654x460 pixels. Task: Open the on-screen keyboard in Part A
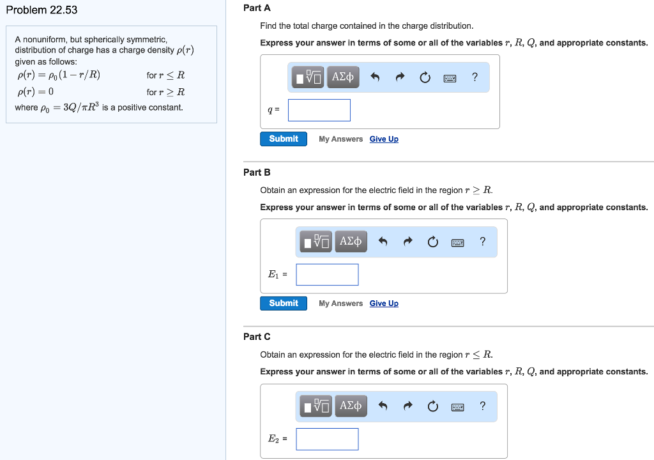(450, 77)
